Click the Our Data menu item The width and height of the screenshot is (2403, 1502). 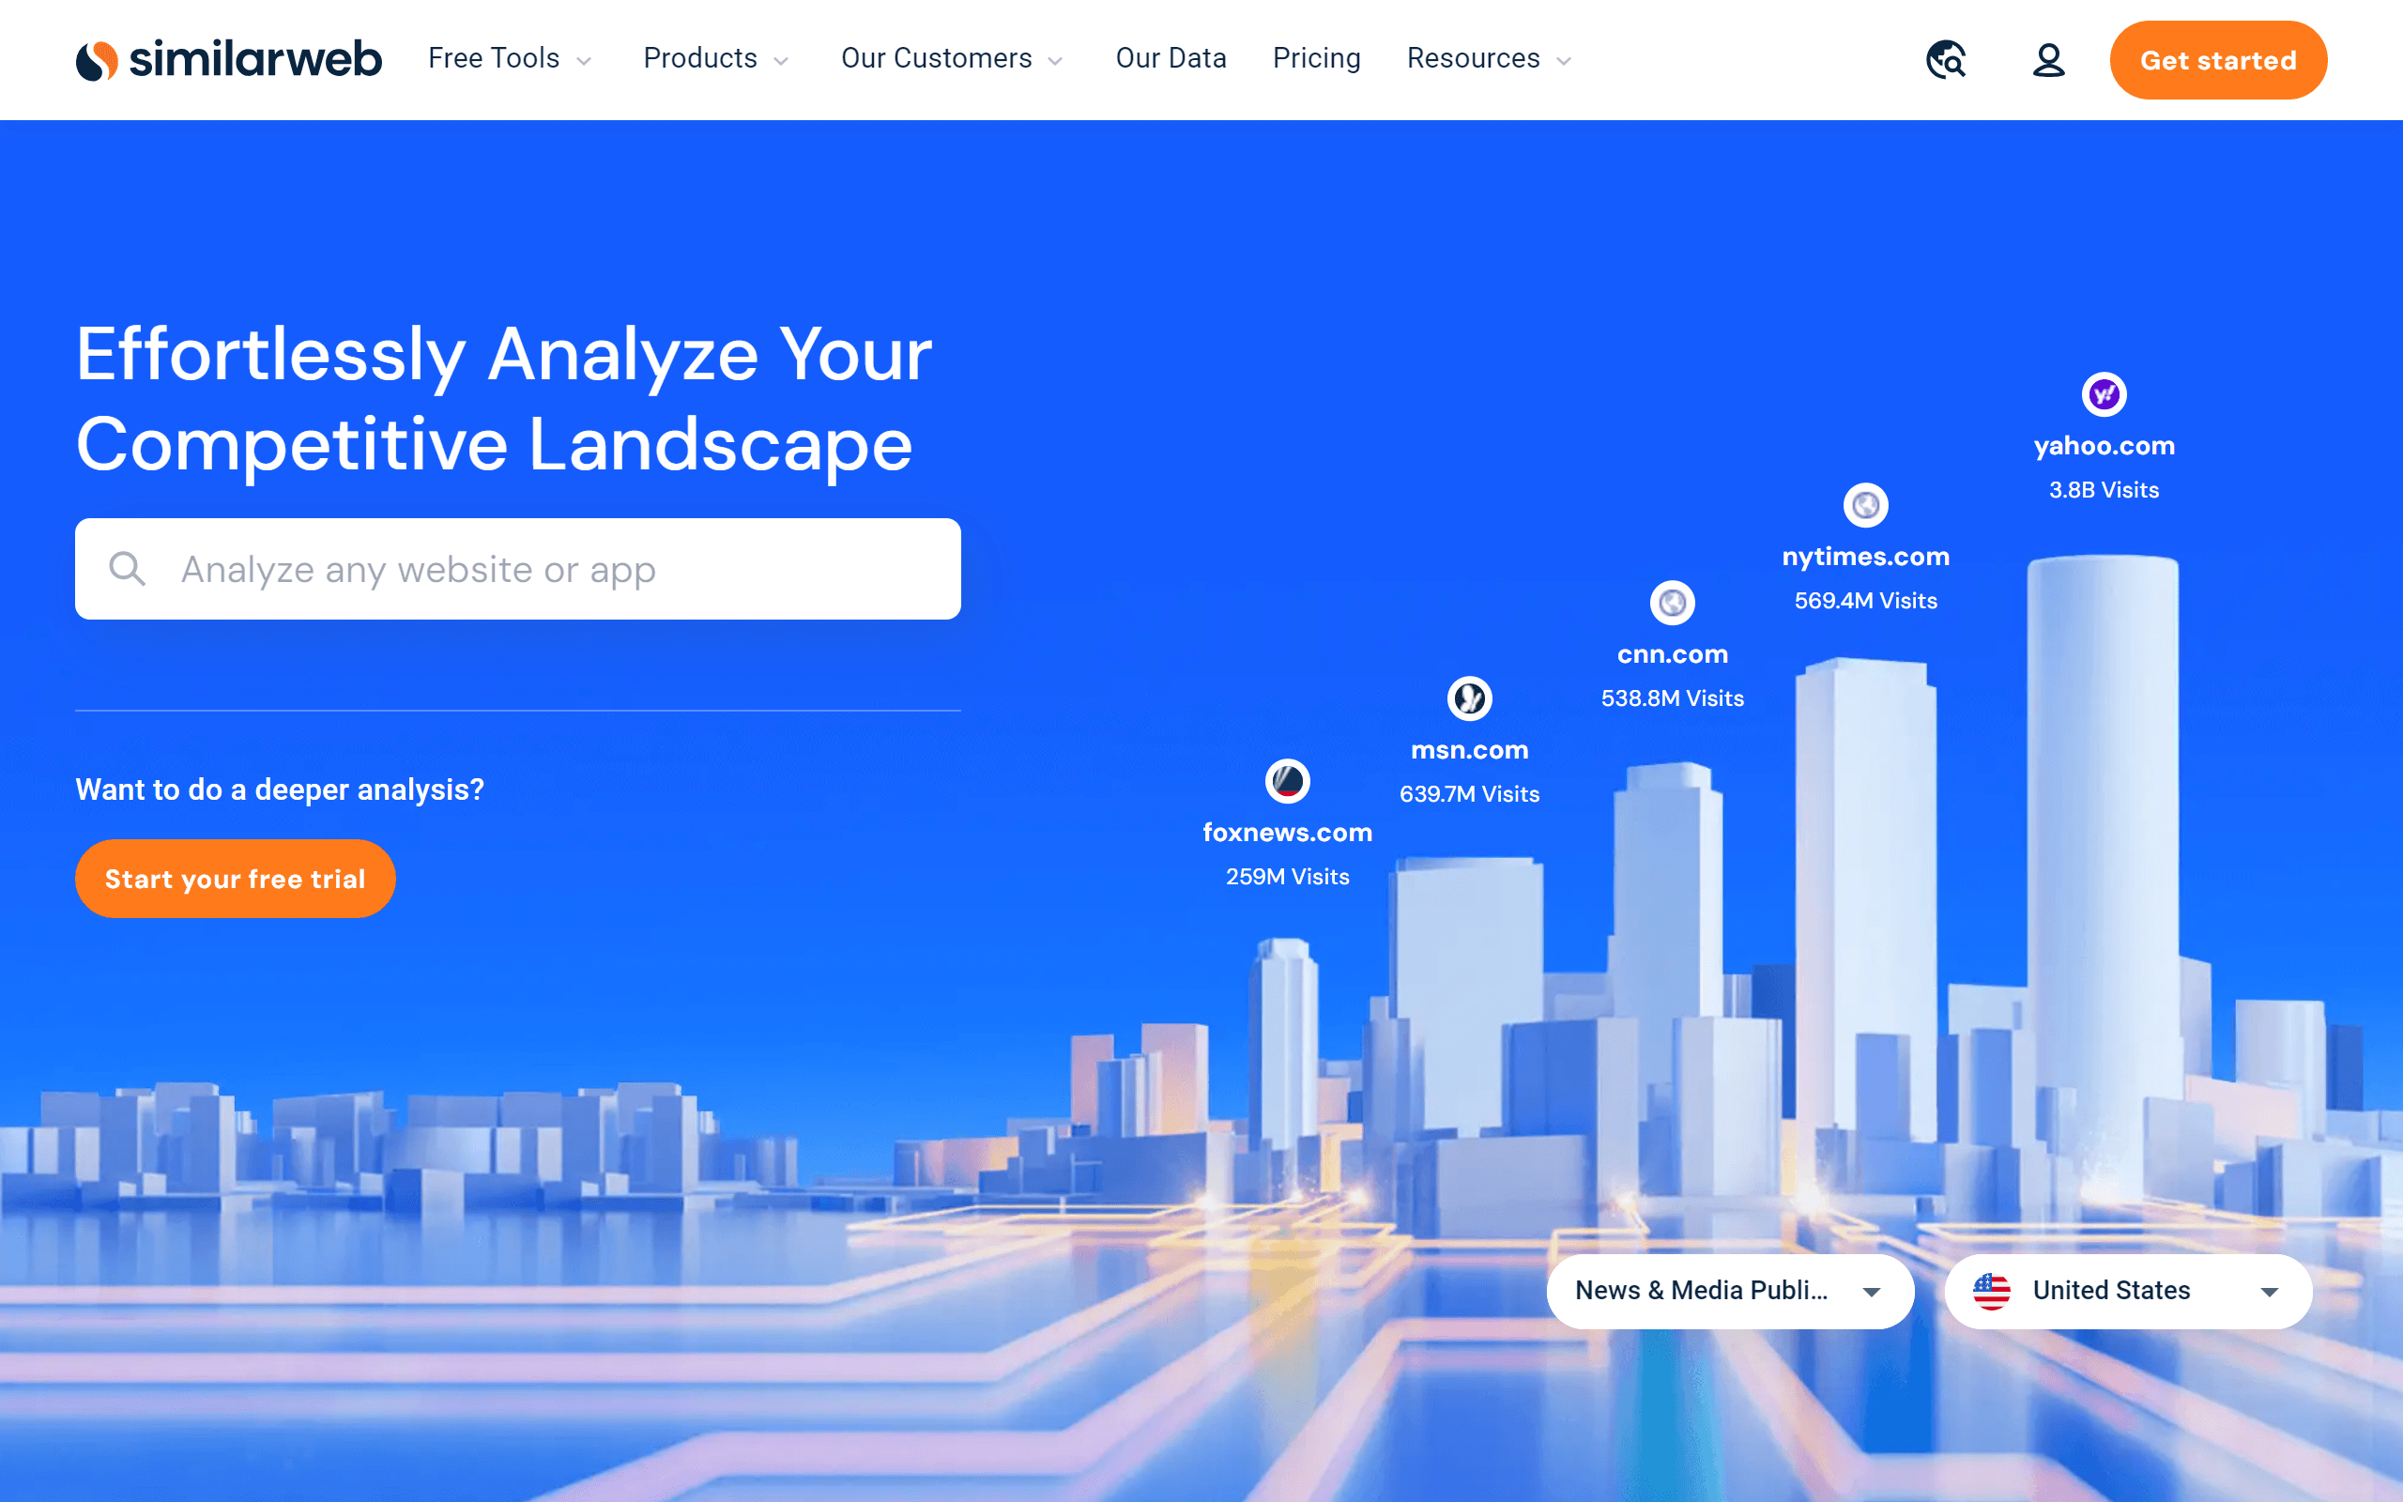(x=1170, y=57)
